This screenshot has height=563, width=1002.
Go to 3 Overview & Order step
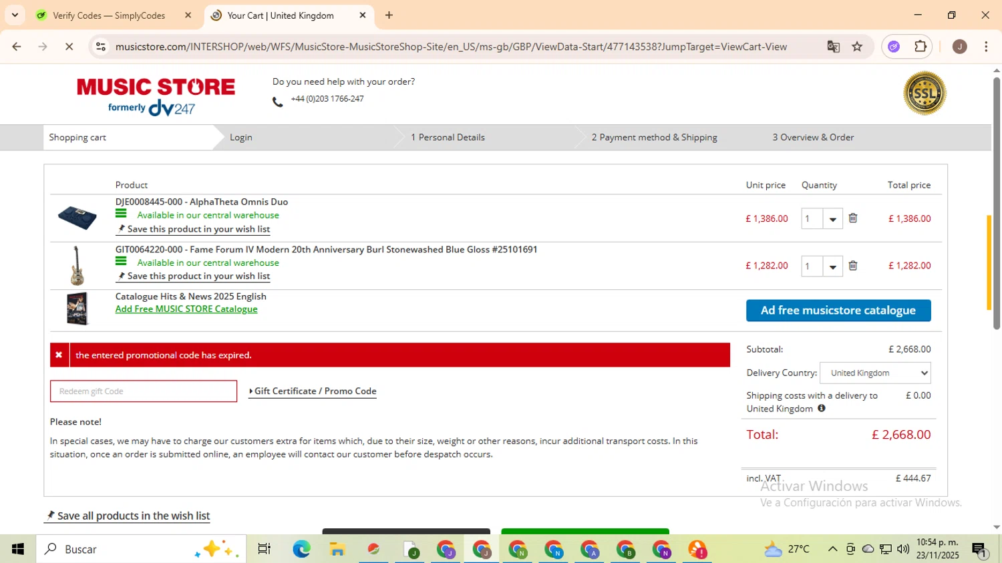click(813, 138)
